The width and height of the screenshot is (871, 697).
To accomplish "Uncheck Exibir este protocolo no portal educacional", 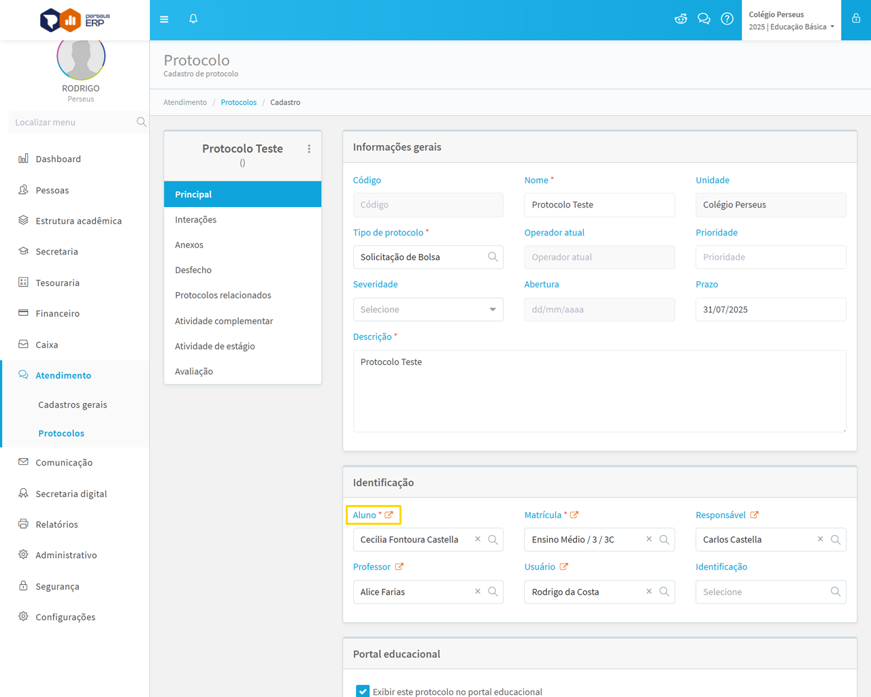I will pyautogui.click(x=363, y=692).
